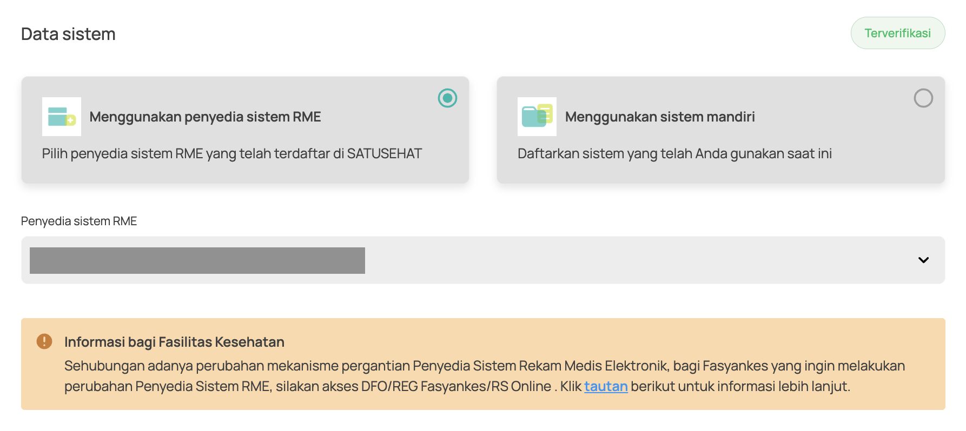Click the orange warning icon in notice
966x431 pixels.
44,341
